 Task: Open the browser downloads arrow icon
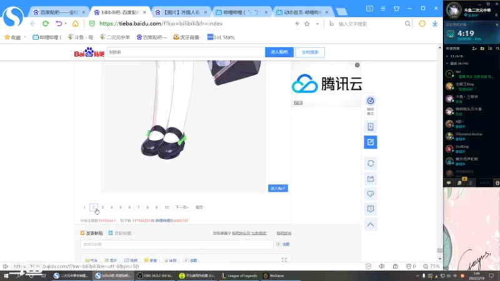point(435,24)
